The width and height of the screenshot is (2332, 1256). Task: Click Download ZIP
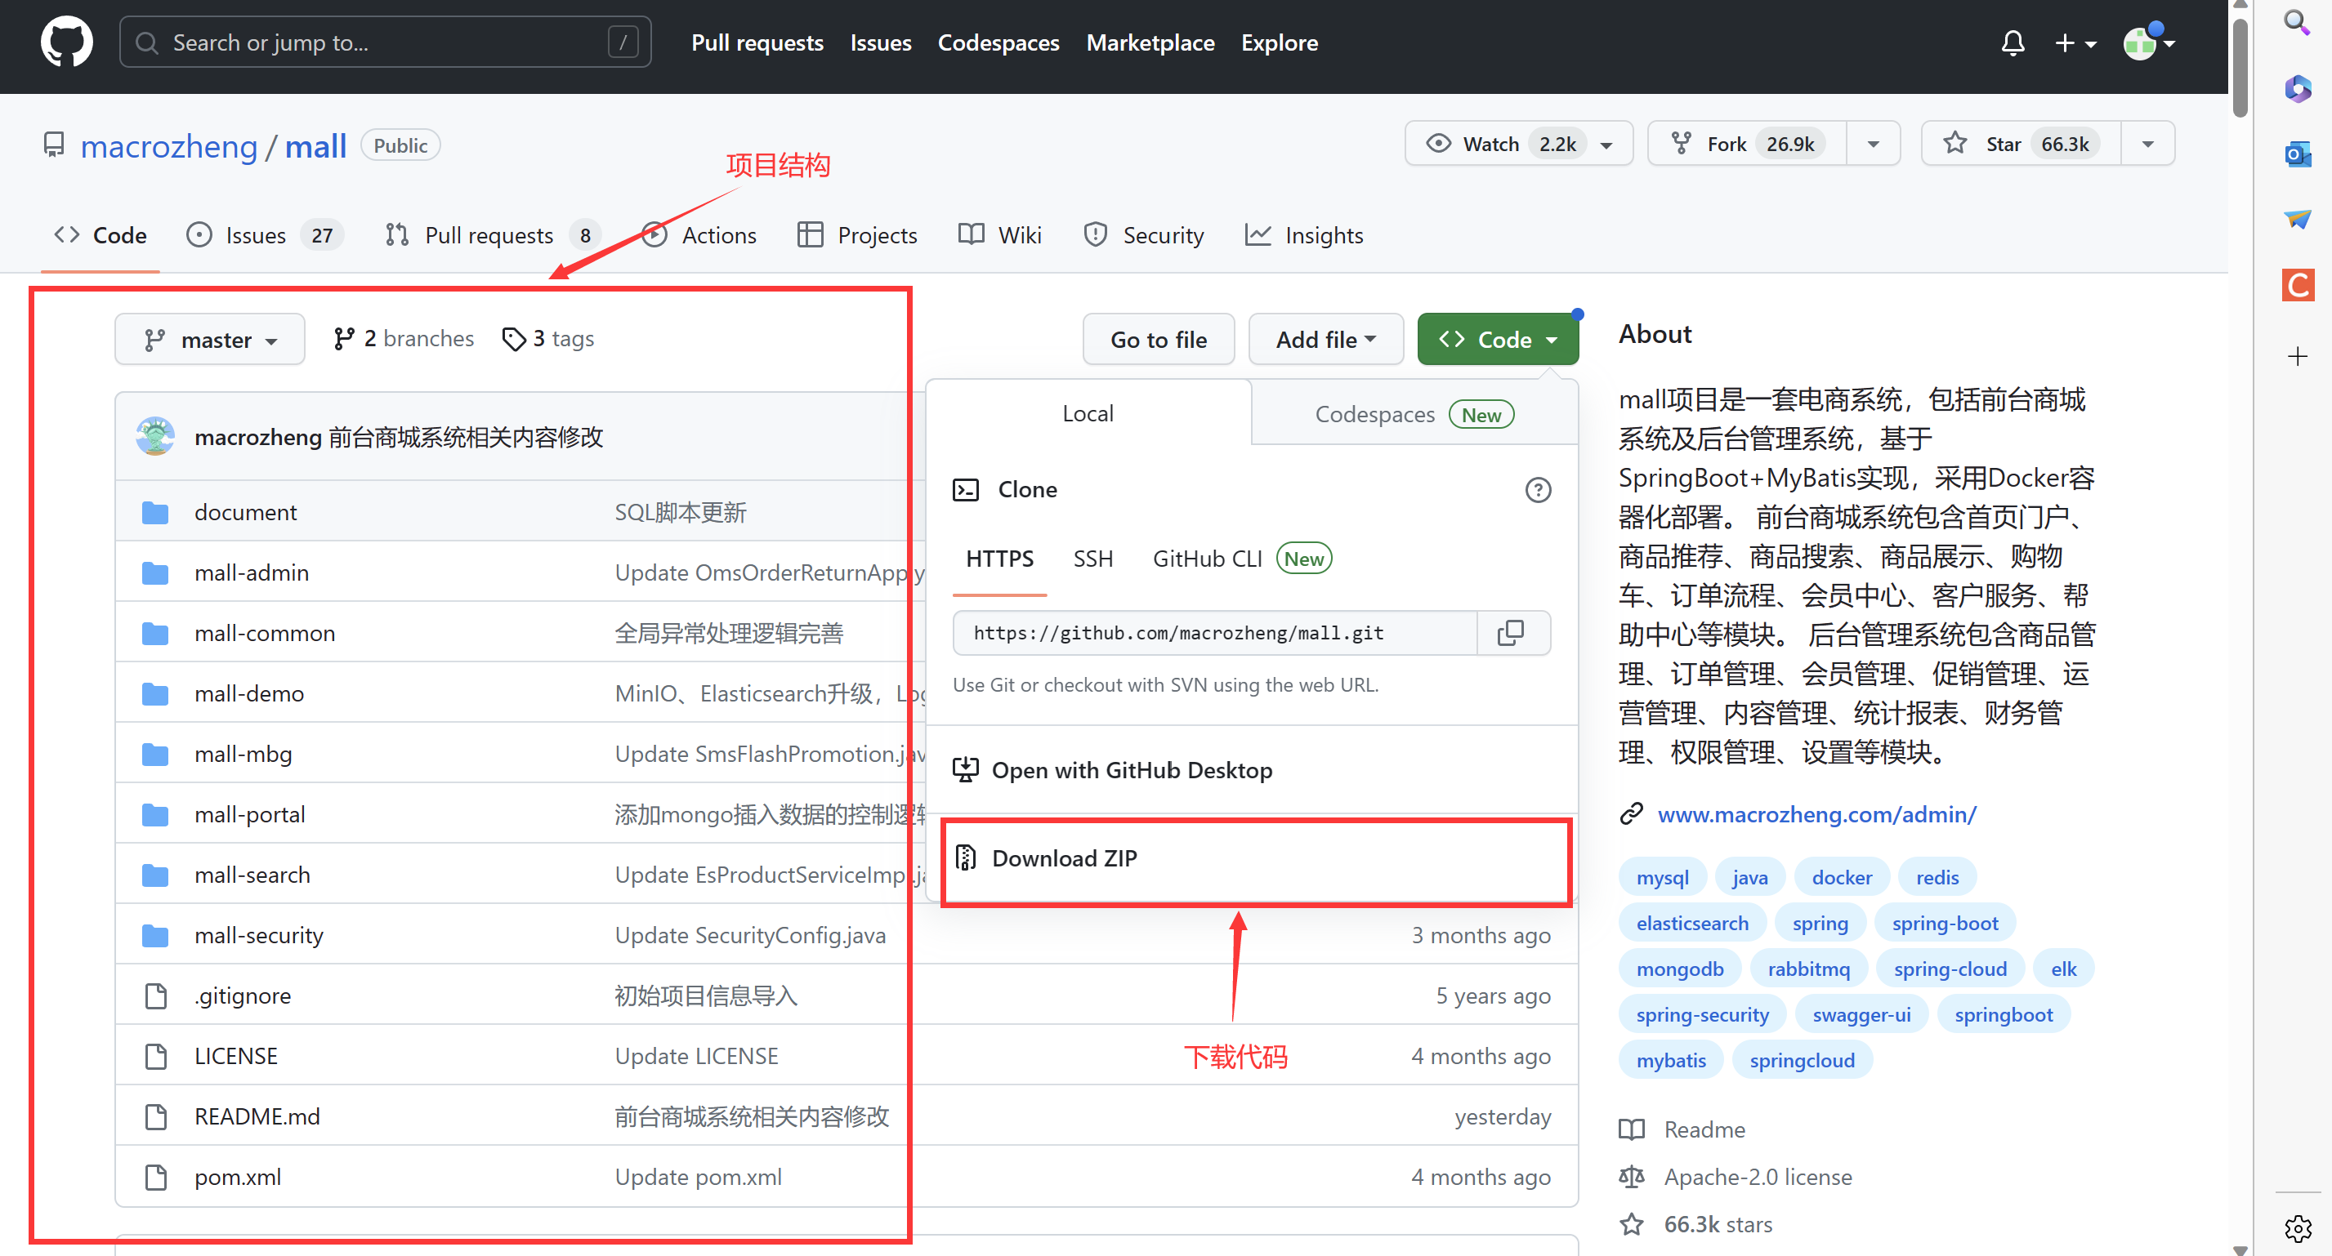1063,857
